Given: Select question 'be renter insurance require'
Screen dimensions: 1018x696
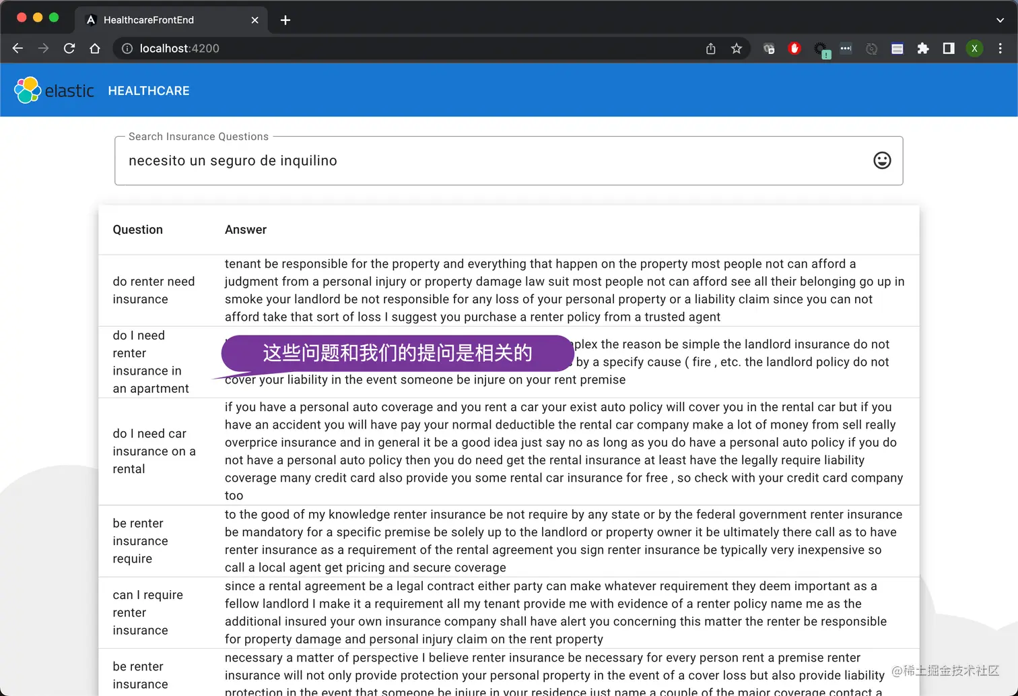Looking at the screenshot, I should tap(141, 541).
